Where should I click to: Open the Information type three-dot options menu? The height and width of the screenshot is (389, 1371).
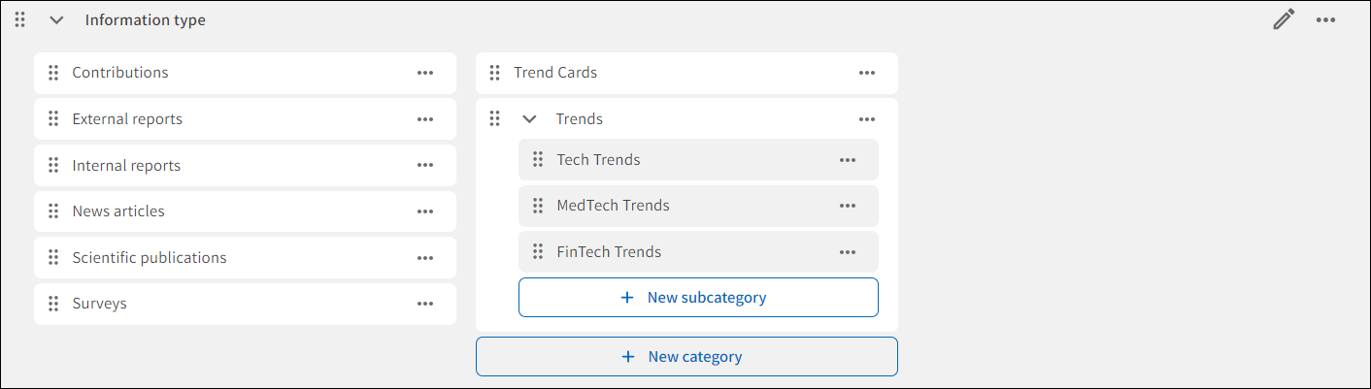coord(1326,19)
